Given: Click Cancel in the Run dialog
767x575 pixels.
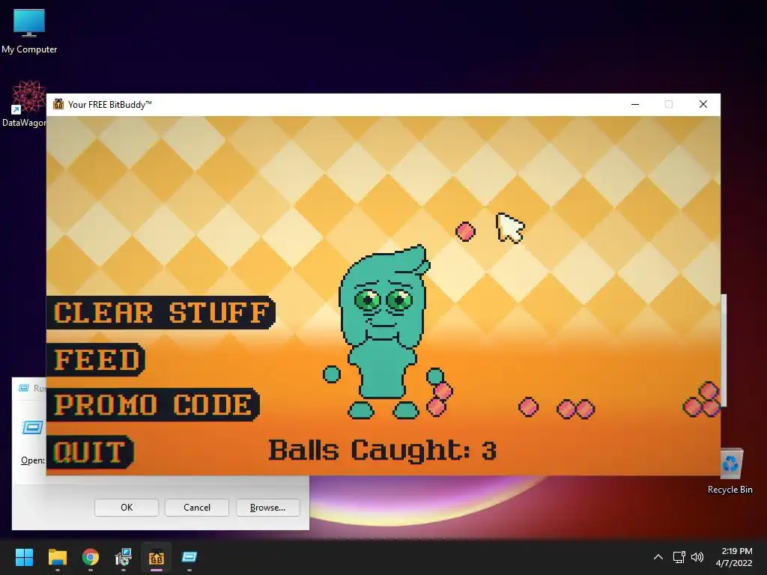Looking at the screenshot, I should coord(197,508).
